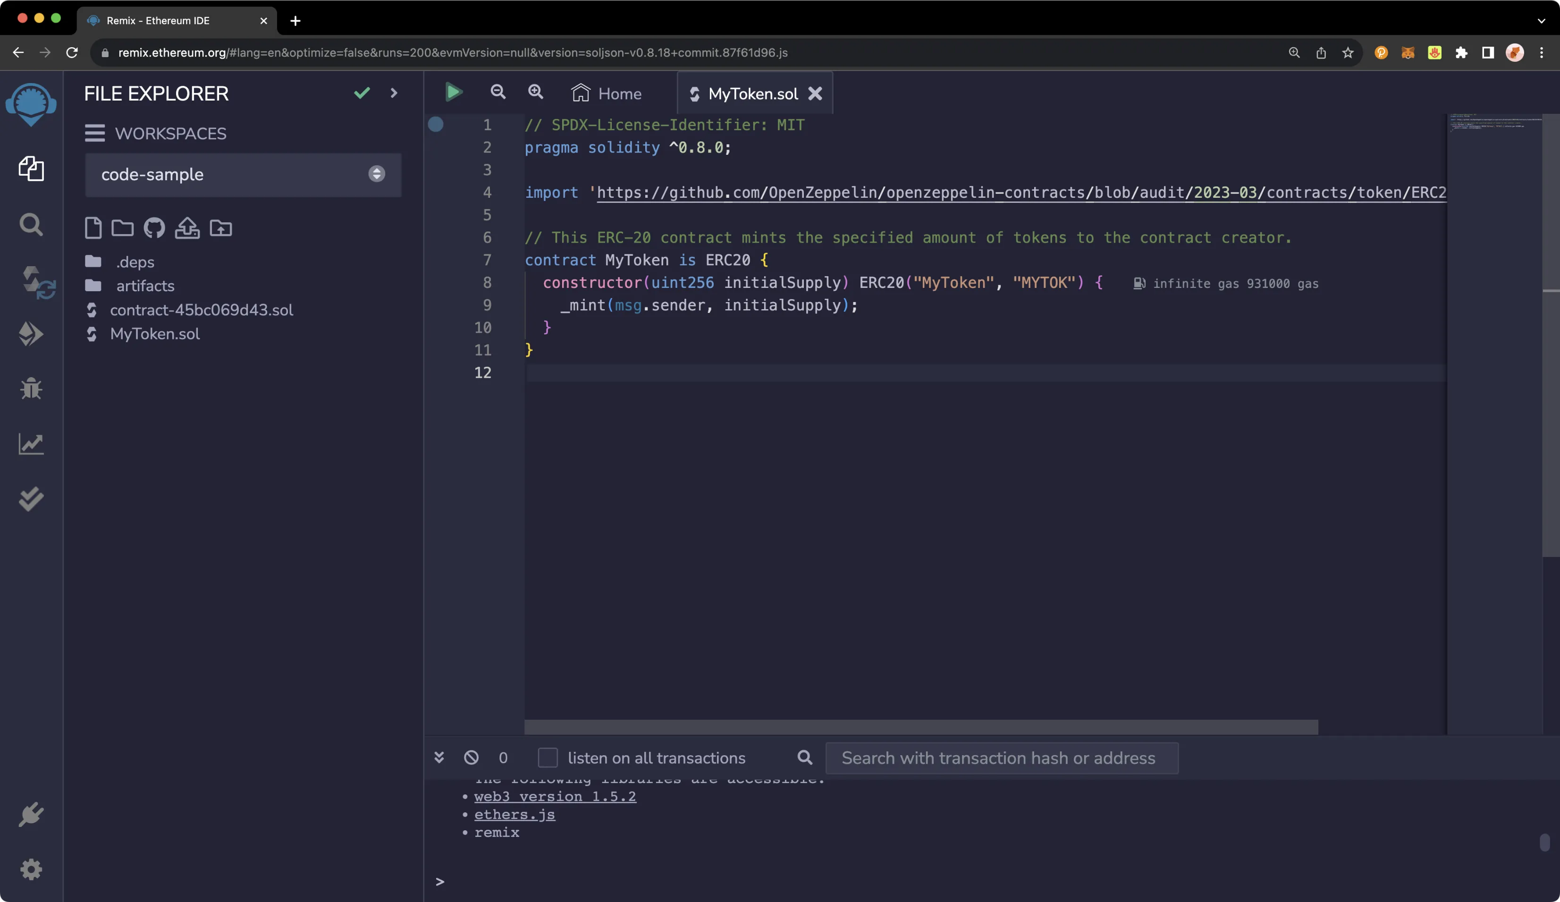
Task: Open the Plugin manager plug icon
Action: point(31,815)
